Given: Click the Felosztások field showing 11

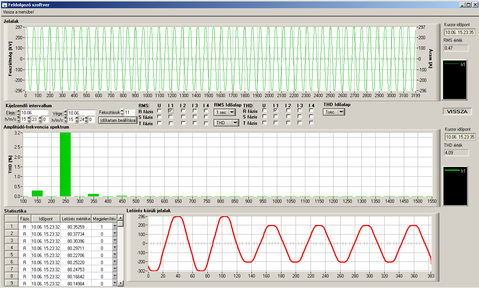Looking at the screenshot, I should [x=129, y=112].
